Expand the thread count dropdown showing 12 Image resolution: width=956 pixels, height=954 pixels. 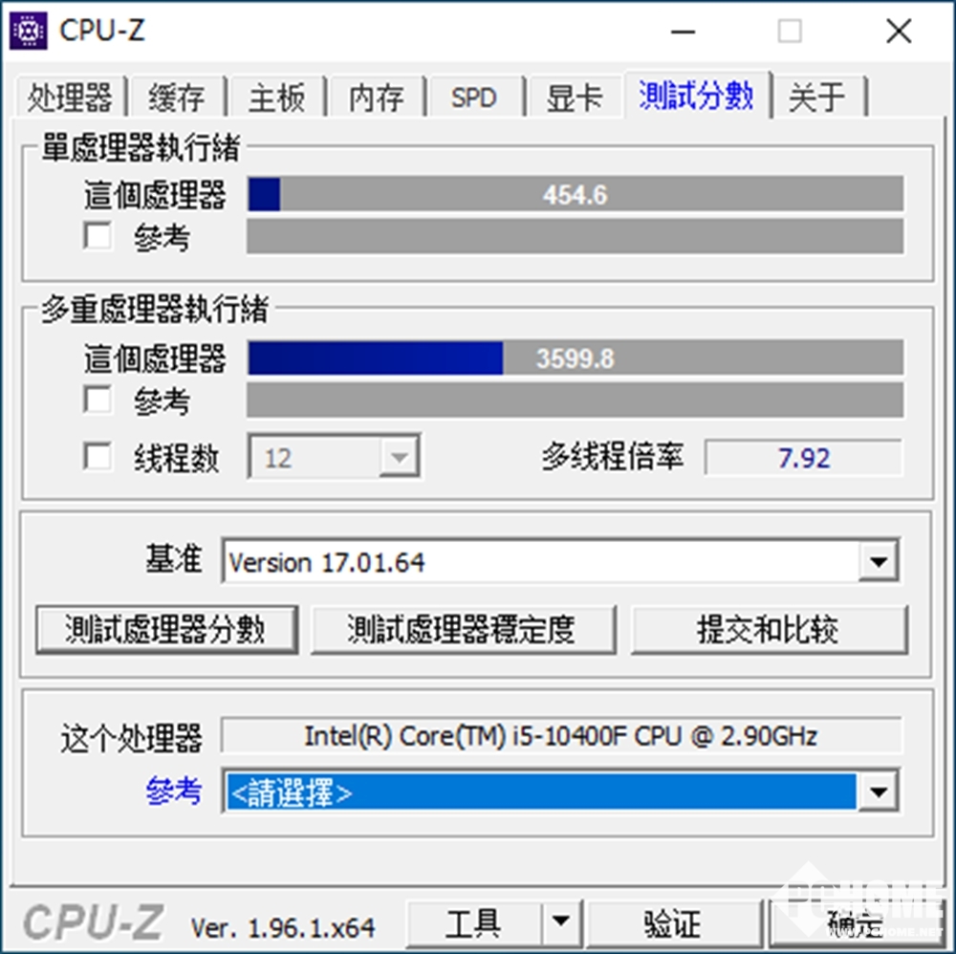point(399,456)
